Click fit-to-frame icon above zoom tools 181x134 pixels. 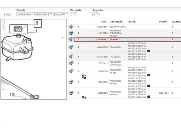3,22
